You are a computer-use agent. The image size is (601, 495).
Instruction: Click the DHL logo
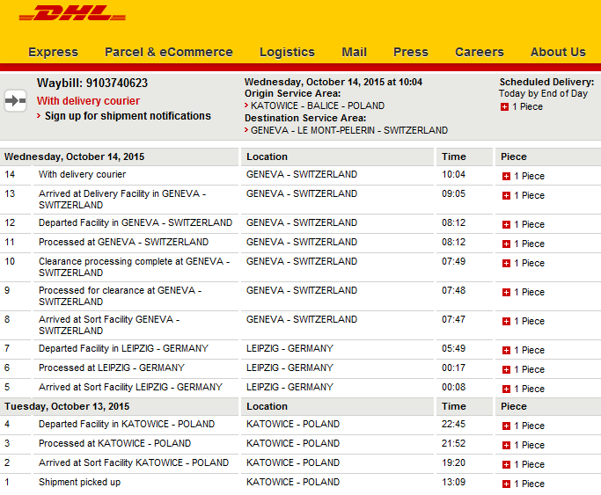72,12
